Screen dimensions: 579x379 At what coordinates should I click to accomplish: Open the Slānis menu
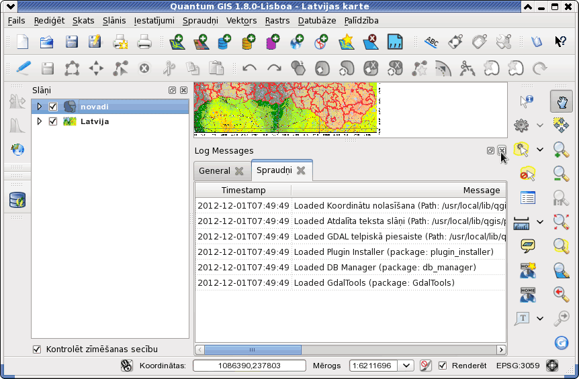(x=114, y=21)
